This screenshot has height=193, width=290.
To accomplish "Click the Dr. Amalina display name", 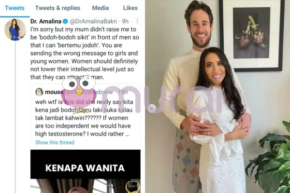I will point(46,21).
